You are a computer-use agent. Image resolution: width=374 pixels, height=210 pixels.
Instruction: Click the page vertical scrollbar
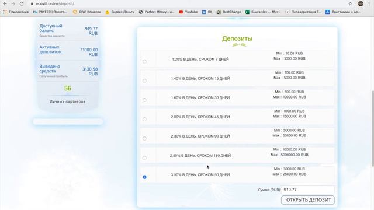click(372, 128)
